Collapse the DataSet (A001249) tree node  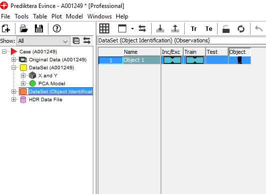(x=14, y=67)
